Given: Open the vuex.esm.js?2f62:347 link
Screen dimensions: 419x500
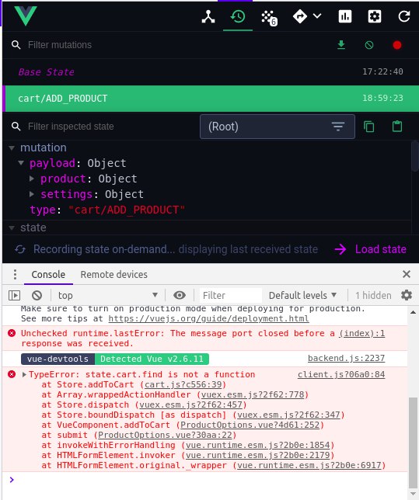Looking at the screenshot, I should (x=288, y=415).
